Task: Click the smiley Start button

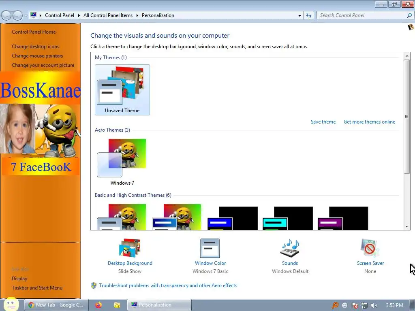Action: pyautogui.click(x=11, y=304)
